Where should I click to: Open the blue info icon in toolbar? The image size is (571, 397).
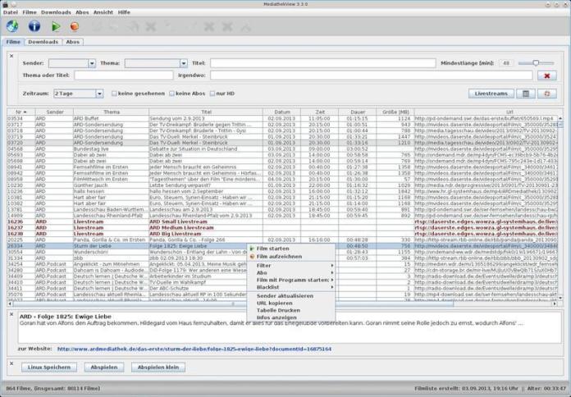tap(34, 25)
